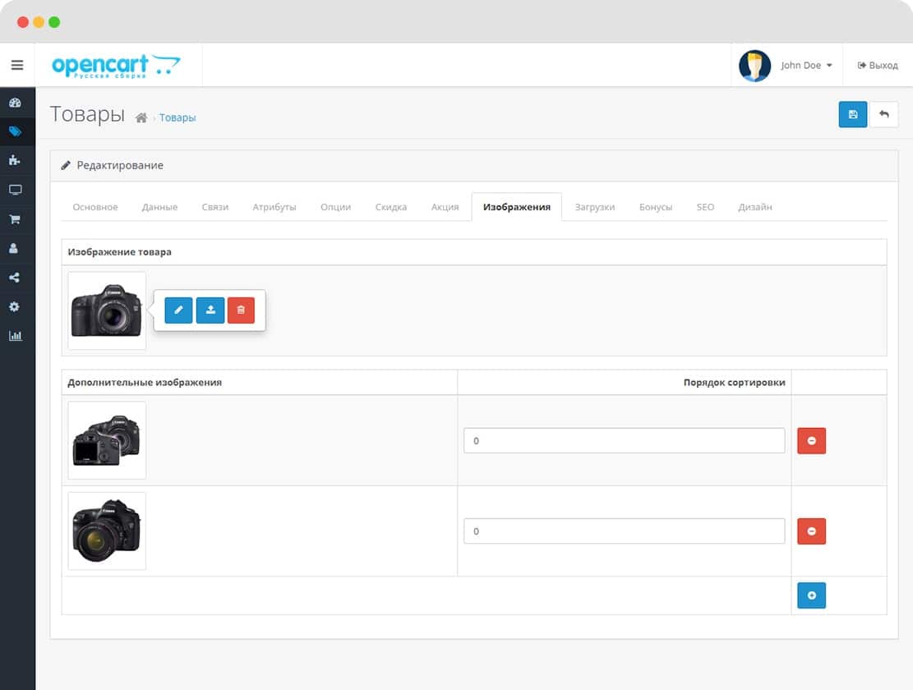Click the blue upload image button
The width and height of the screenshot is (913, 690).
click(x=210, y=310)
